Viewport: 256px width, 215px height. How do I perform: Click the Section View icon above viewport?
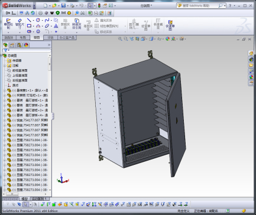coord(137,39)
